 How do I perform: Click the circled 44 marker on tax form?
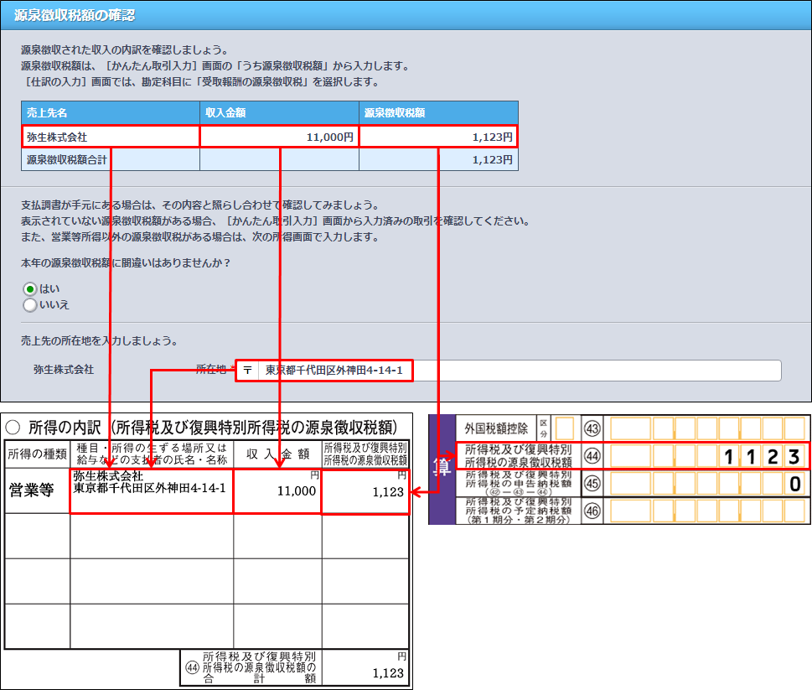point(593,456)
